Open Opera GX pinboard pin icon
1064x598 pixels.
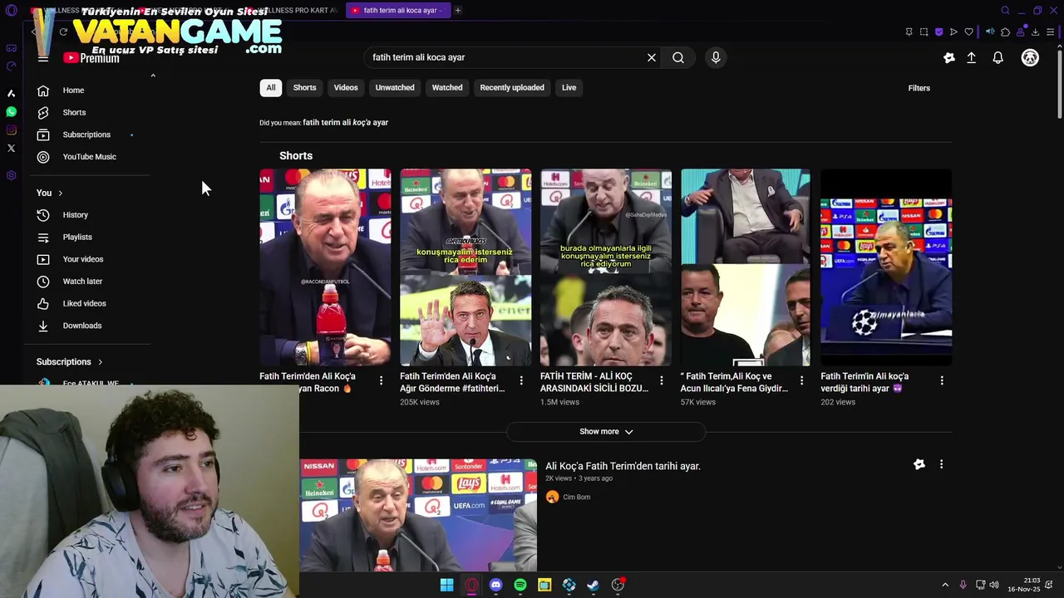[x=909, y=32]
